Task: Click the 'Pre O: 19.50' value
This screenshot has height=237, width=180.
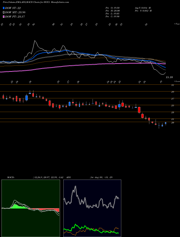Action: tap(113, 8)
